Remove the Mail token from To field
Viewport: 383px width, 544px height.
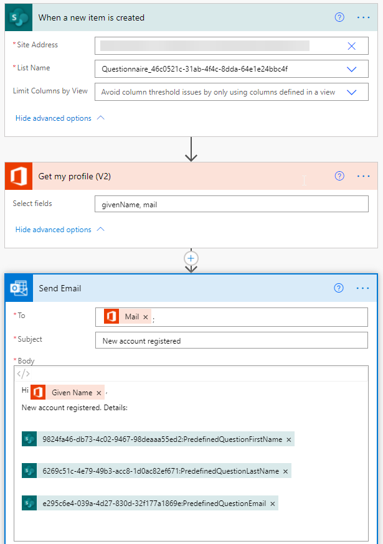[x=146, y=317]
